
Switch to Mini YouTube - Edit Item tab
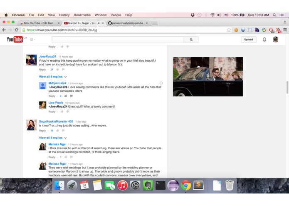pos(39,23)
